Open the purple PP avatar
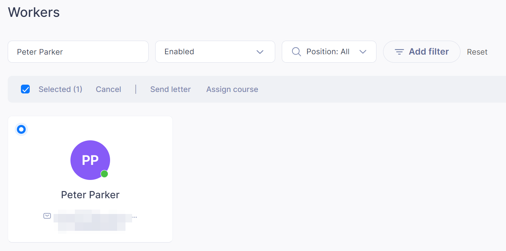 pyautogui.click(x=90, y=160)
